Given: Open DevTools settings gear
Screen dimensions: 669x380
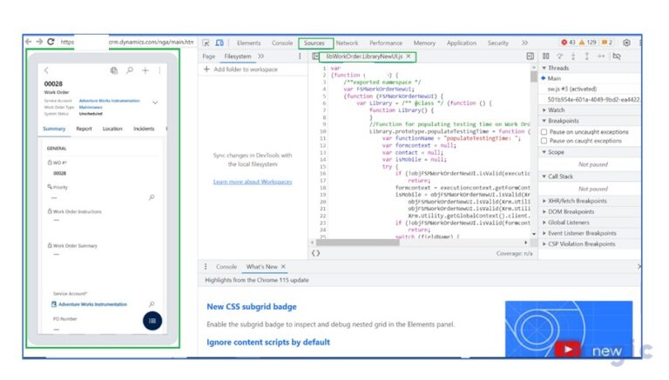Looking at the screenshot, I should click(625, 43).
